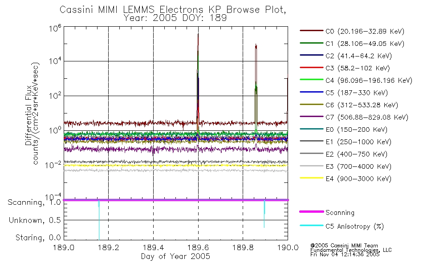Select the C7 (506.88-829.08 KeV) label
Screen dimensions: 423x267
pos(367,117)
